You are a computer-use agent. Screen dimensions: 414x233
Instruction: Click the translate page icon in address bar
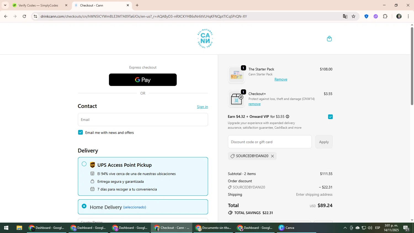click(x=345, y=16)
